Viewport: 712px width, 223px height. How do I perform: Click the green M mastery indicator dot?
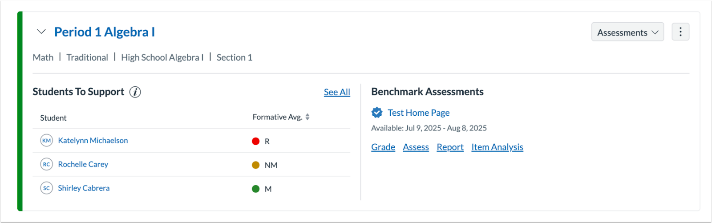[x=255, y=189]
